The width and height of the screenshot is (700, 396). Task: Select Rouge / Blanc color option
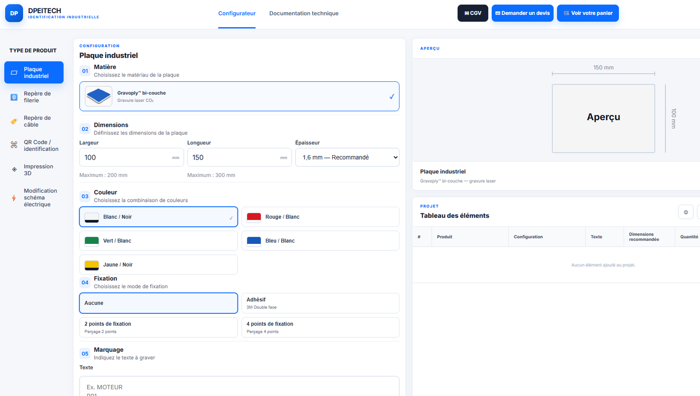(x=320, y=217)
